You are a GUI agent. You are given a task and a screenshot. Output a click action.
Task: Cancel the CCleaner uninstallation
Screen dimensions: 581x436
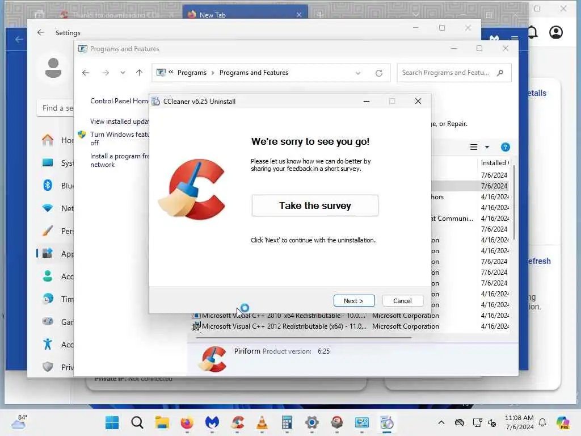click(402, 301)
